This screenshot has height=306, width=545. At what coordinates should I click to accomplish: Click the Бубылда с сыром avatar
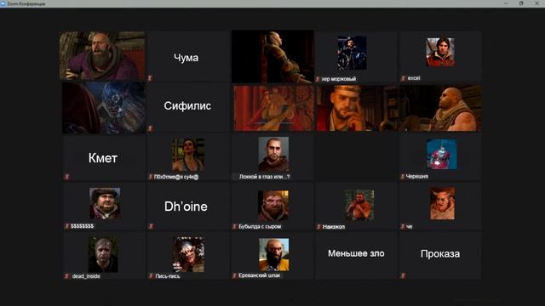coord(273,205)
